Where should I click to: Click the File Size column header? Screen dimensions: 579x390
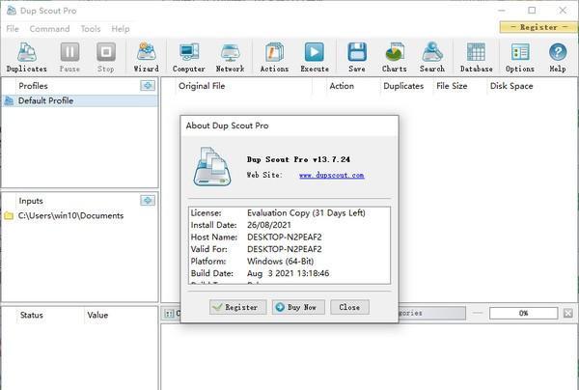pos(452,86)
